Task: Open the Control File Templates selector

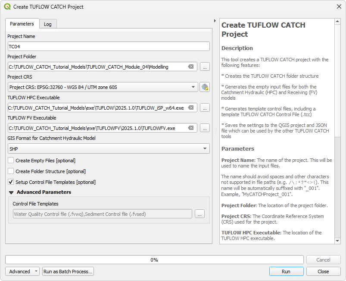Action: [199, 214]
